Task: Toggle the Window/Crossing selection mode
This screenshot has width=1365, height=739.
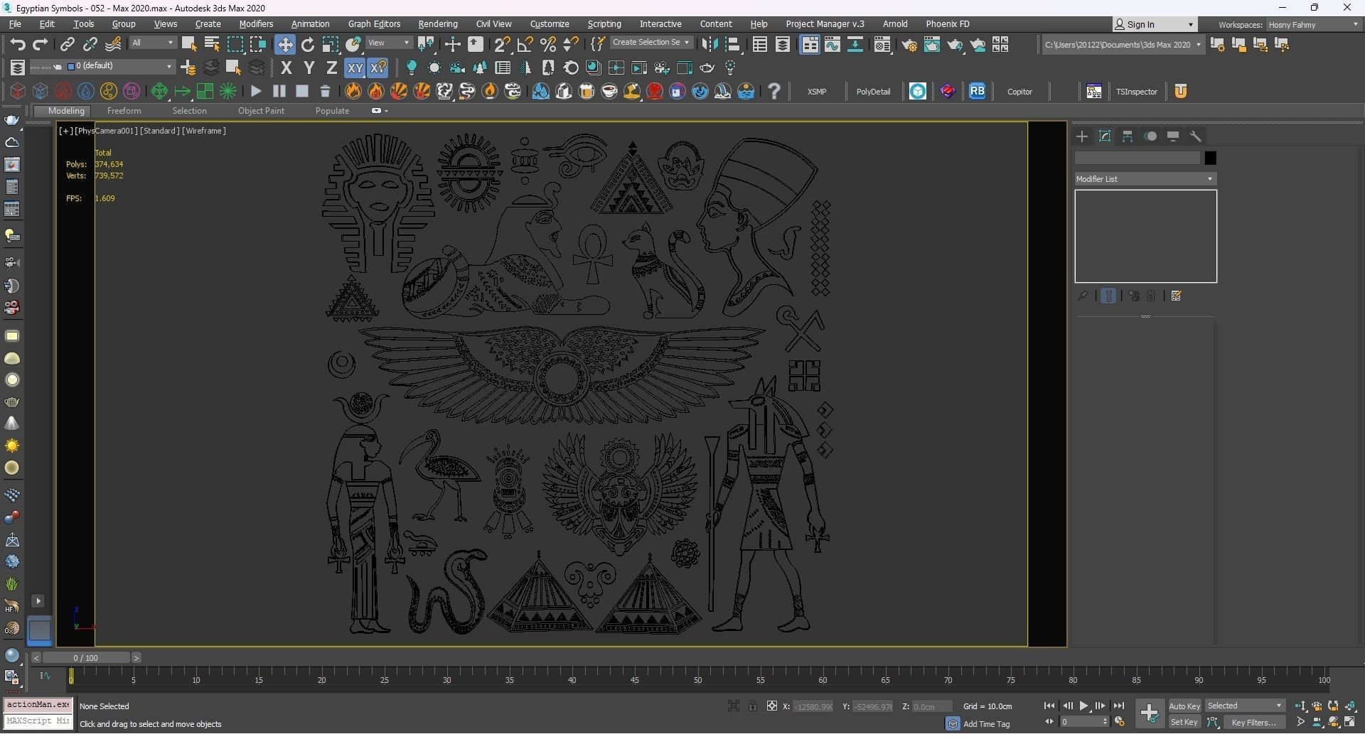Action: 257,44
